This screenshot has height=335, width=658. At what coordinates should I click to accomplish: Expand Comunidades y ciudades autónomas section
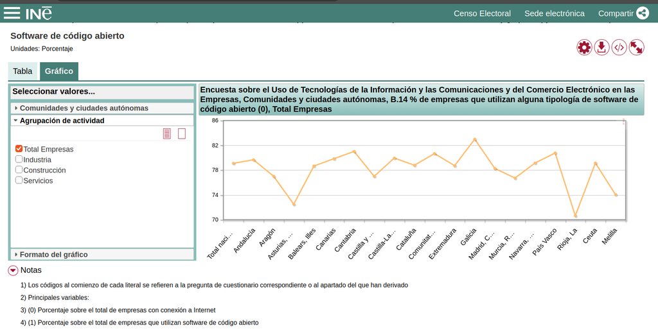coord(102,108)
